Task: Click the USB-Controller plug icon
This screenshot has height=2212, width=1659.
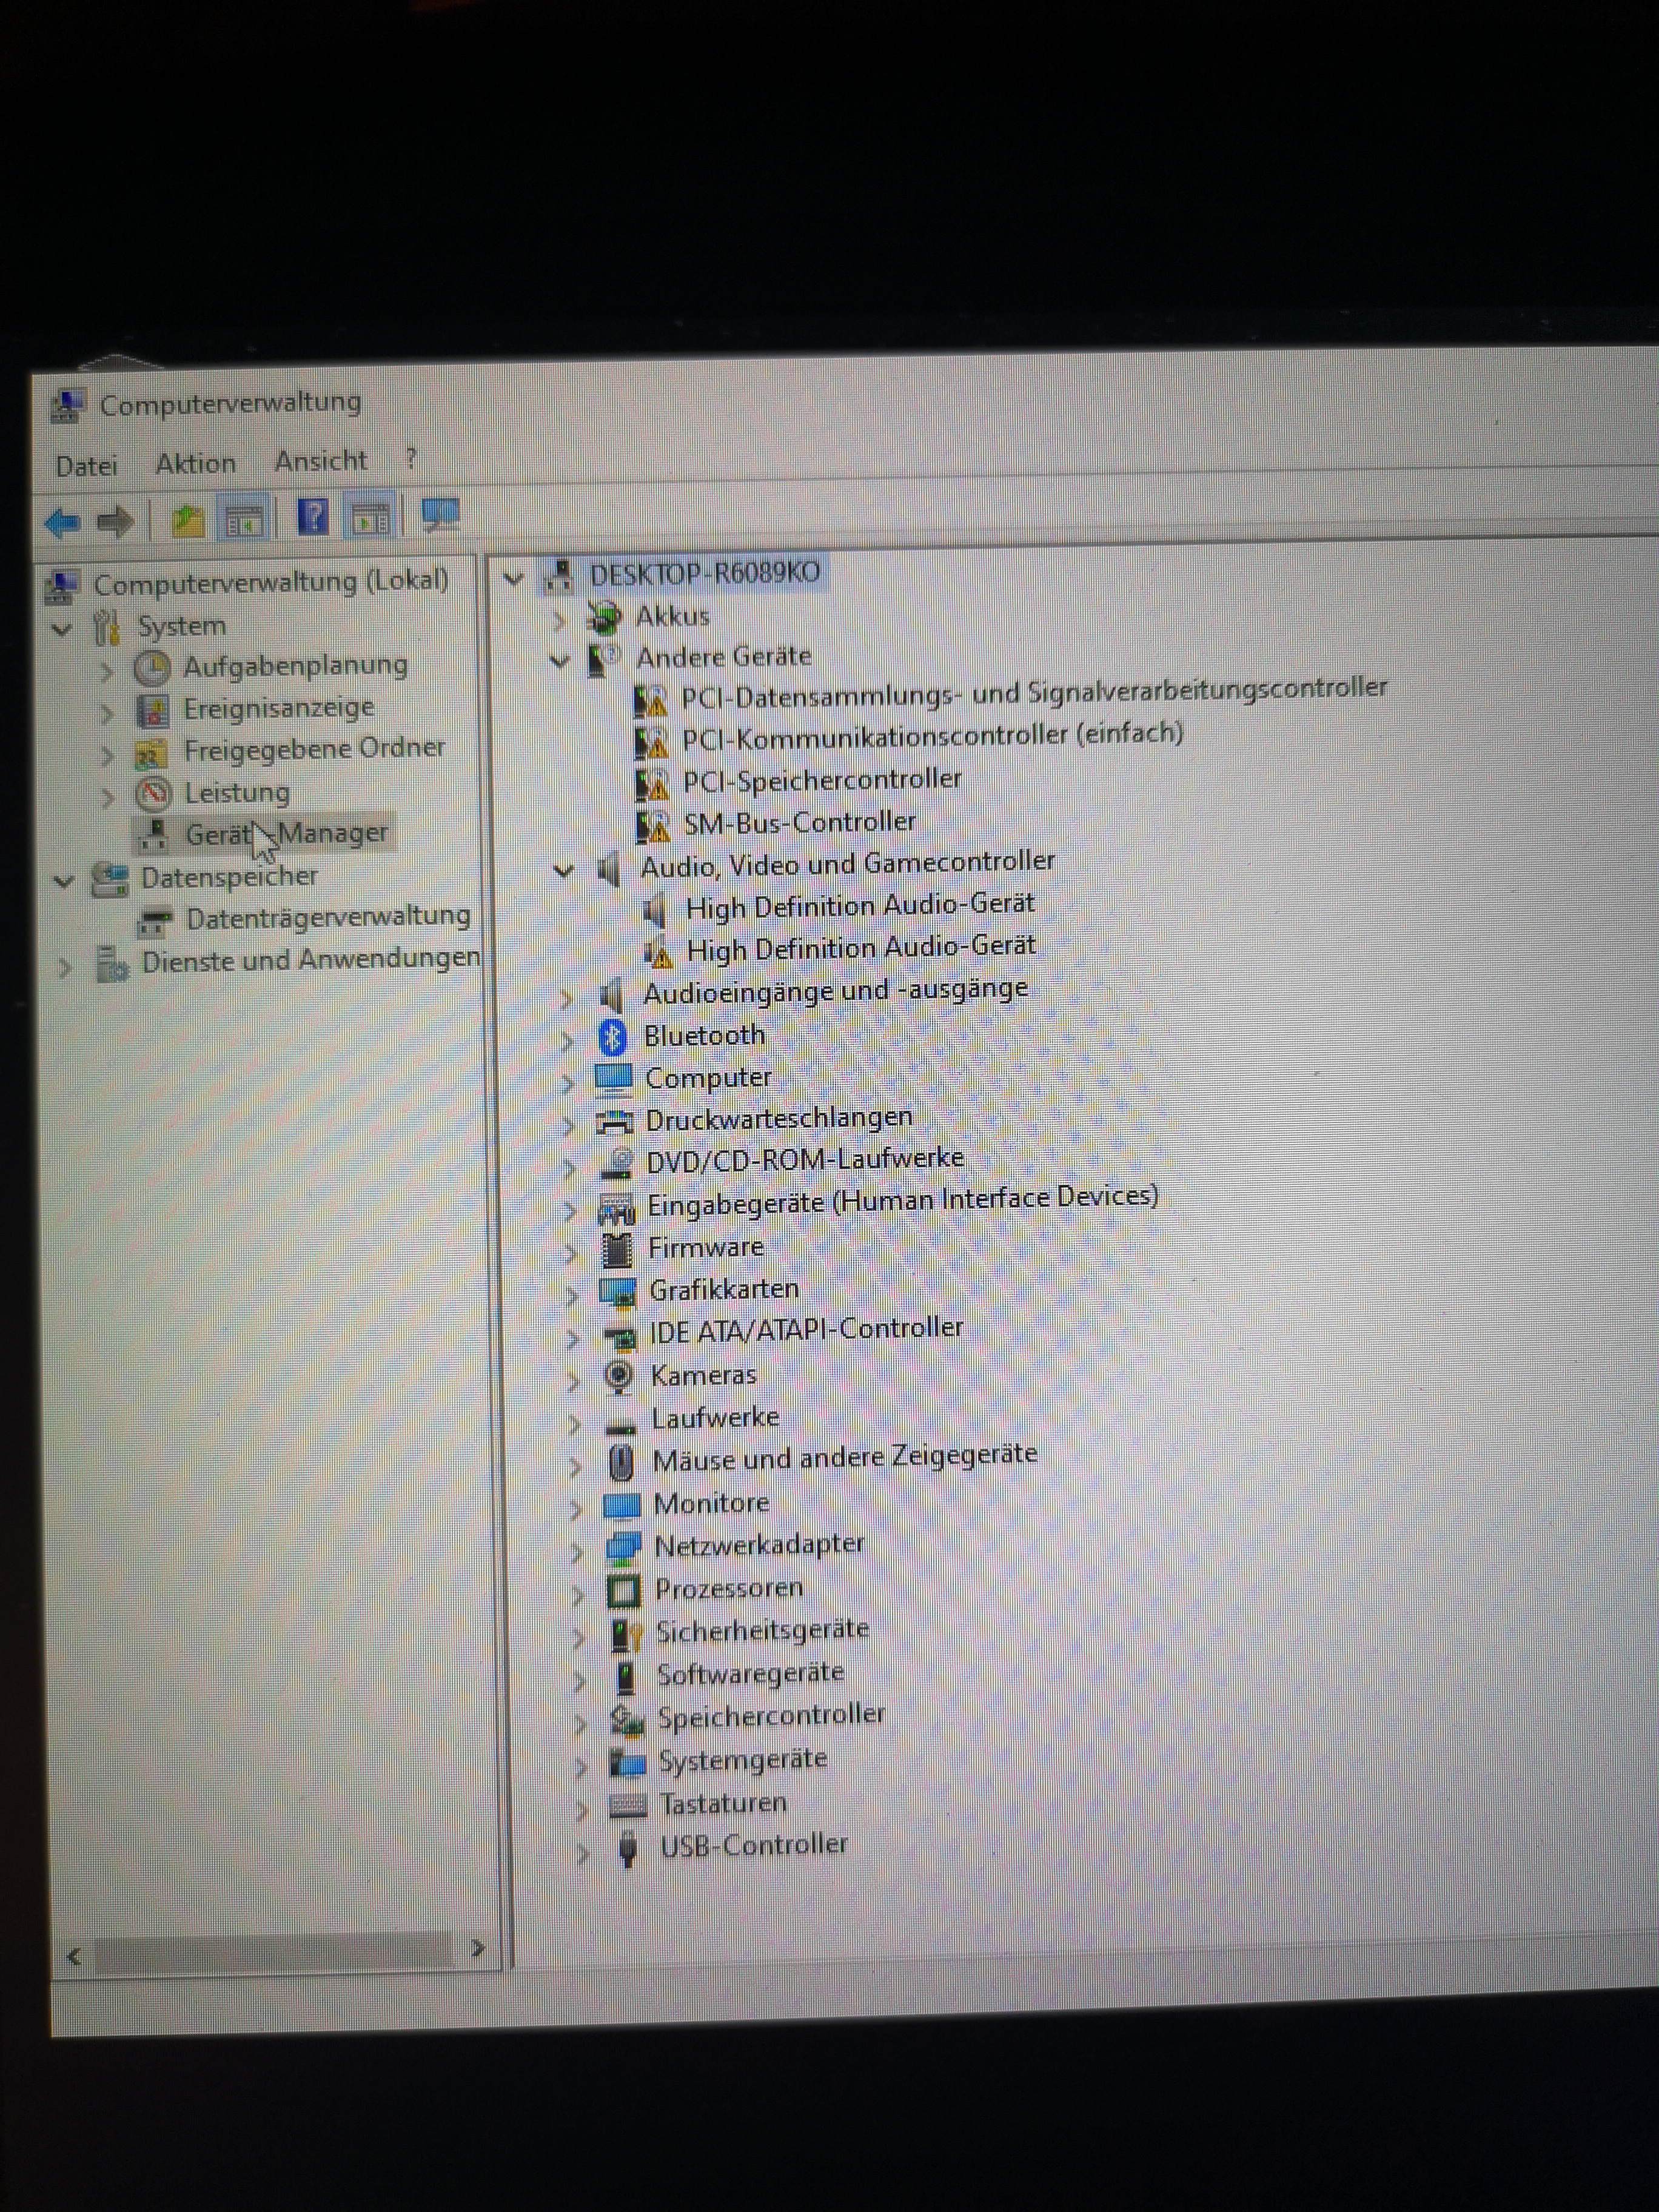Action: click(628, 1847)
